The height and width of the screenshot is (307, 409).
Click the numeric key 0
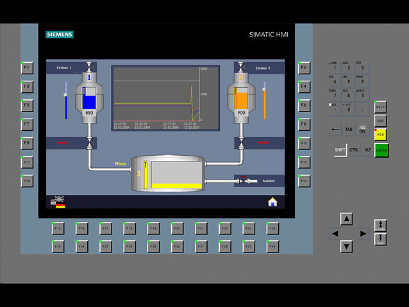[x=349, y=108]
